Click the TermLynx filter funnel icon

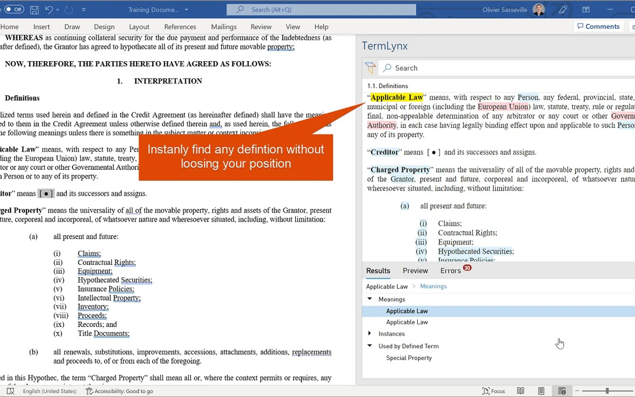[x=370, y=68]
